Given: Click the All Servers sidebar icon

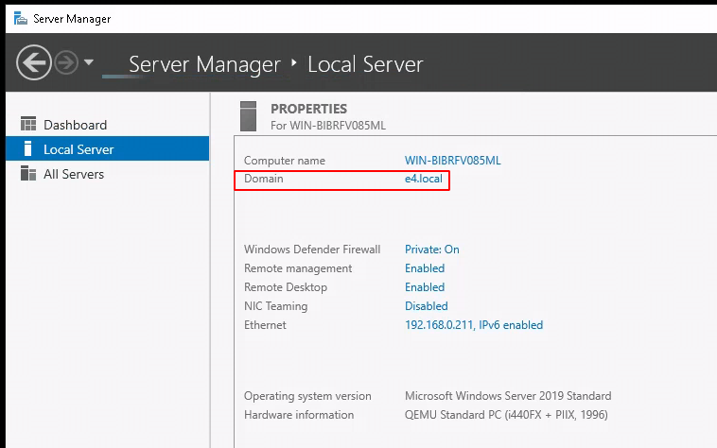Looking at the screenshot, I should tap(28, 173).
